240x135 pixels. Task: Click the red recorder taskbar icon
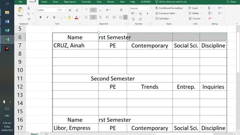(7, 48)
